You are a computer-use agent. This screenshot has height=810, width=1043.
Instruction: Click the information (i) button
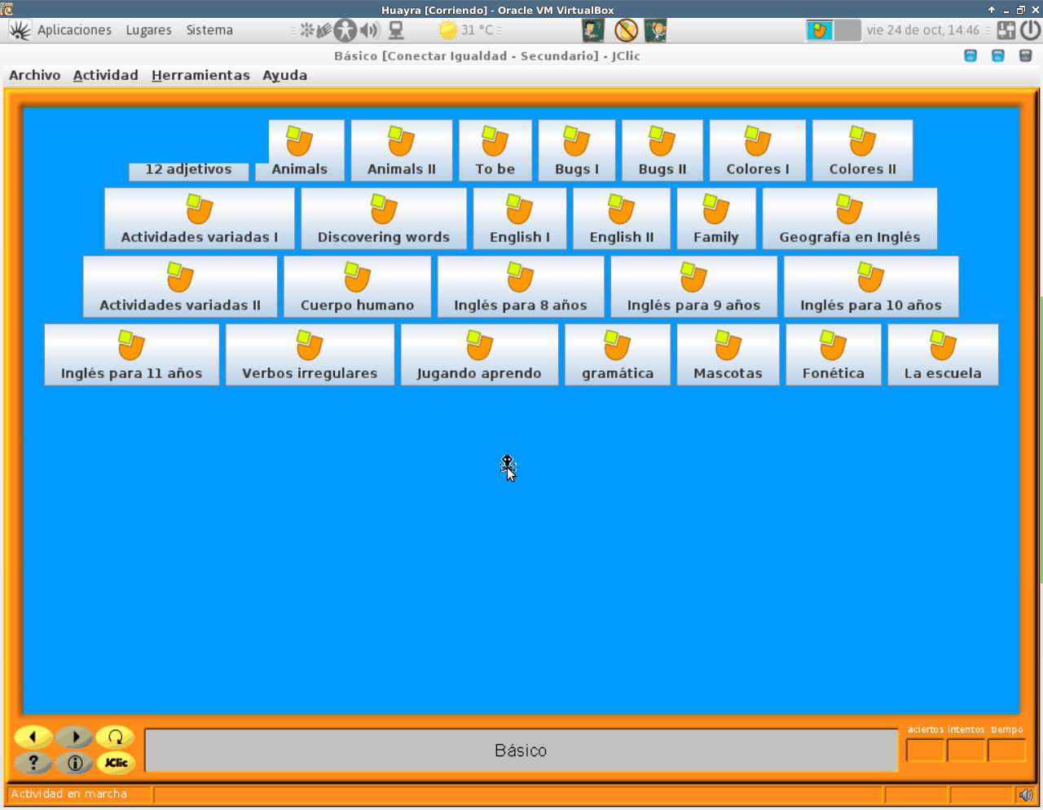point(75,763)
